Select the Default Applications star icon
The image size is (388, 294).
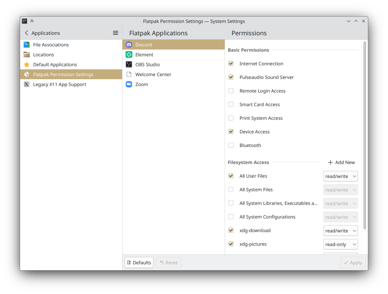point(27,64)
